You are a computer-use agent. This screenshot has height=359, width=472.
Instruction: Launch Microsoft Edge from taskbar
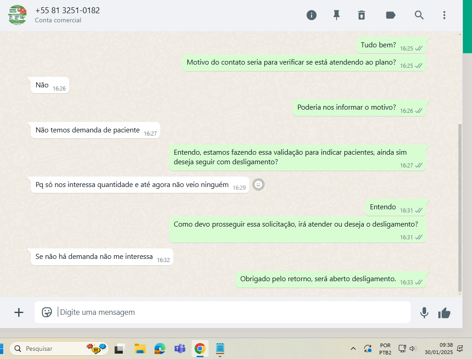pos(160,349)
